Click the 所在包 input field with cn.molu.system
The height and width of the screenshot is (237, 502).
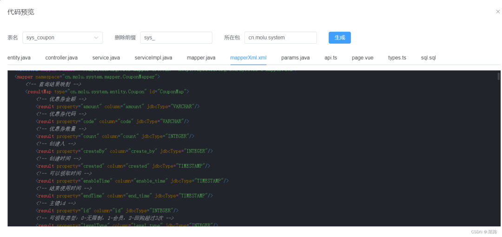[280, 38]
